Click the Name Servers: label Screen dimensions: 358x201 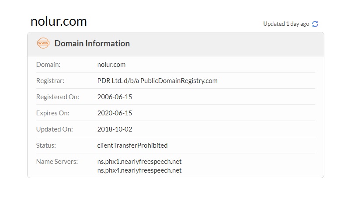(57, 162)
